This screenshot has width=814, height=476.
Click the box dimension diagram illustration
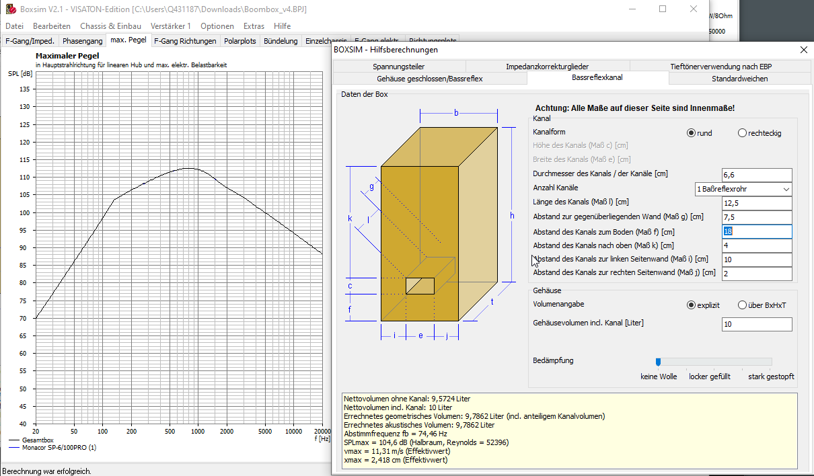coord(431,225)
